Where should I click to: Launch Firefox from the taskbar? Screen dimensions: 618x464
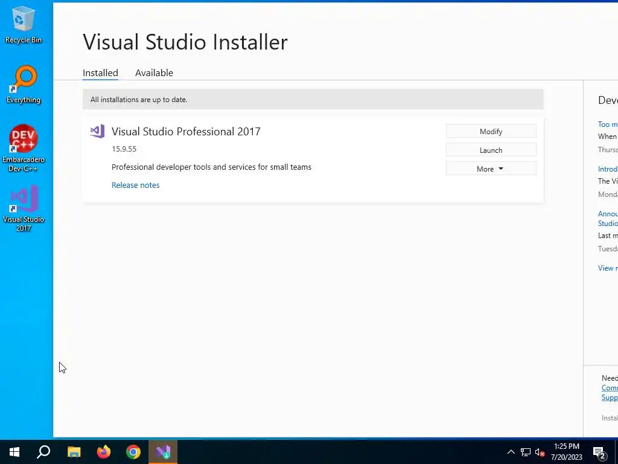(x=104, y=452)
